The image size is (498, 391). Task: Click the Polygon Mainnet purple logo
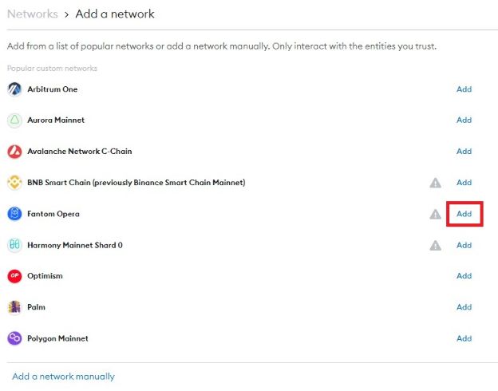14,338
